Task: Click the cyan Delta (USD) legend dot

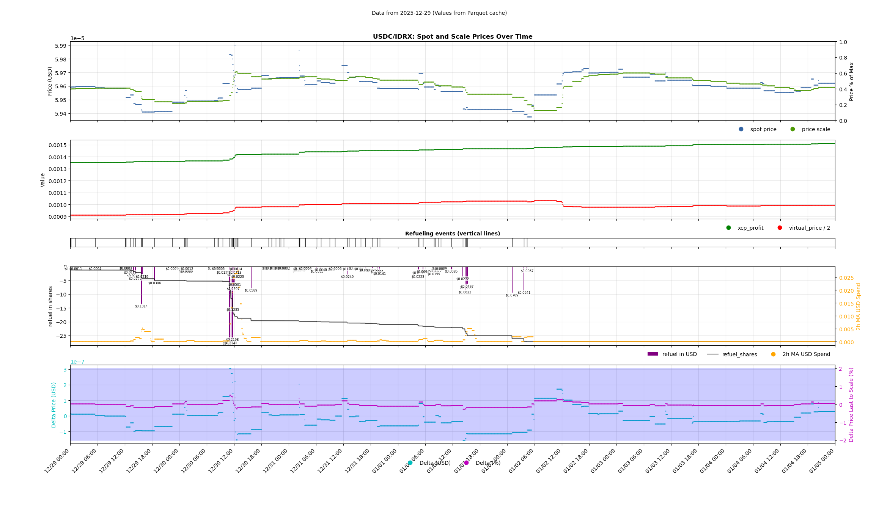Action: pos(410,463)
